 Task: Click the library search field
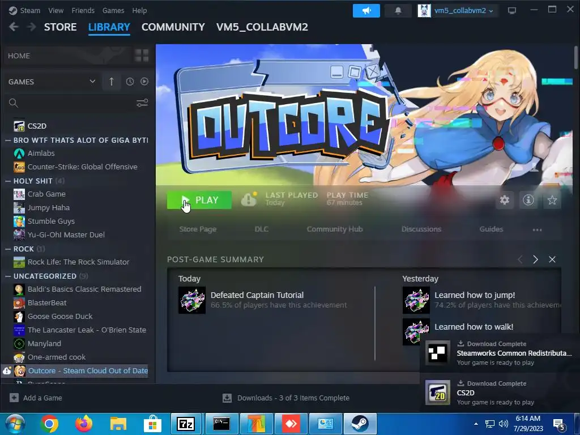(x=72, y=103)
